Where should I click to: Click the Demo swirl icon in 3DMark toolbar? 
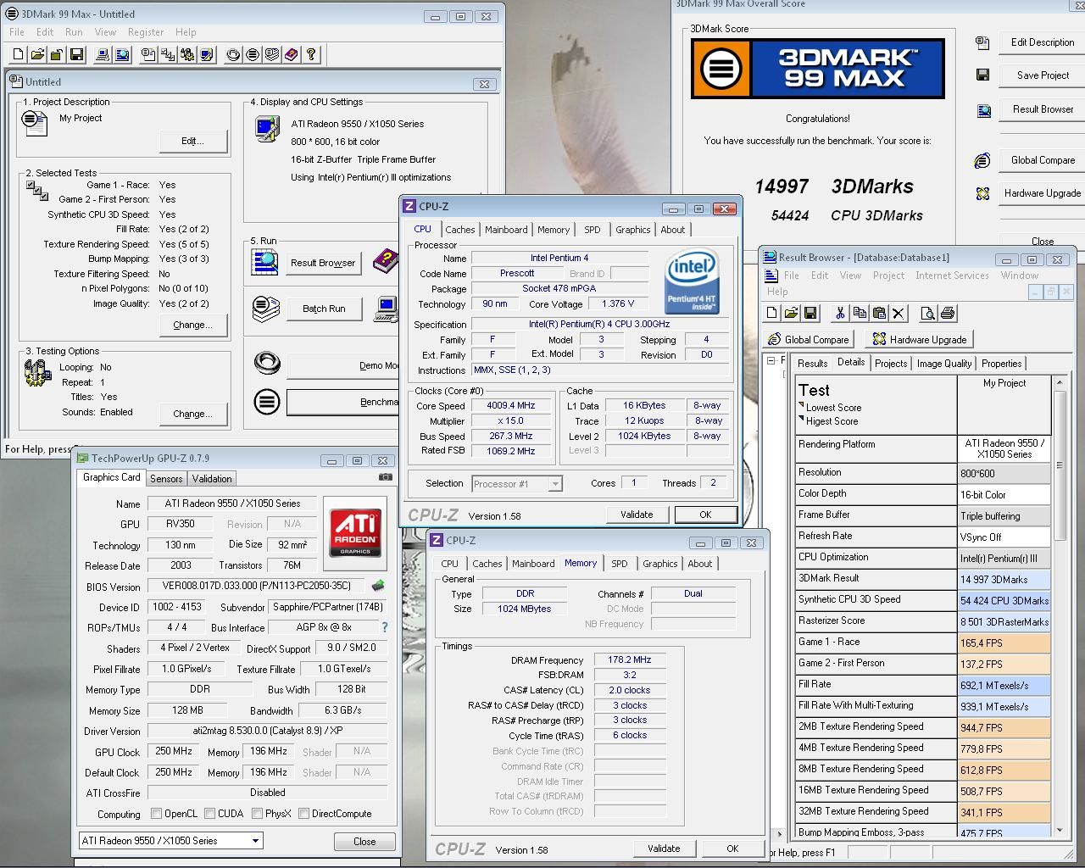pyautogui.click(x=233, y=55)
